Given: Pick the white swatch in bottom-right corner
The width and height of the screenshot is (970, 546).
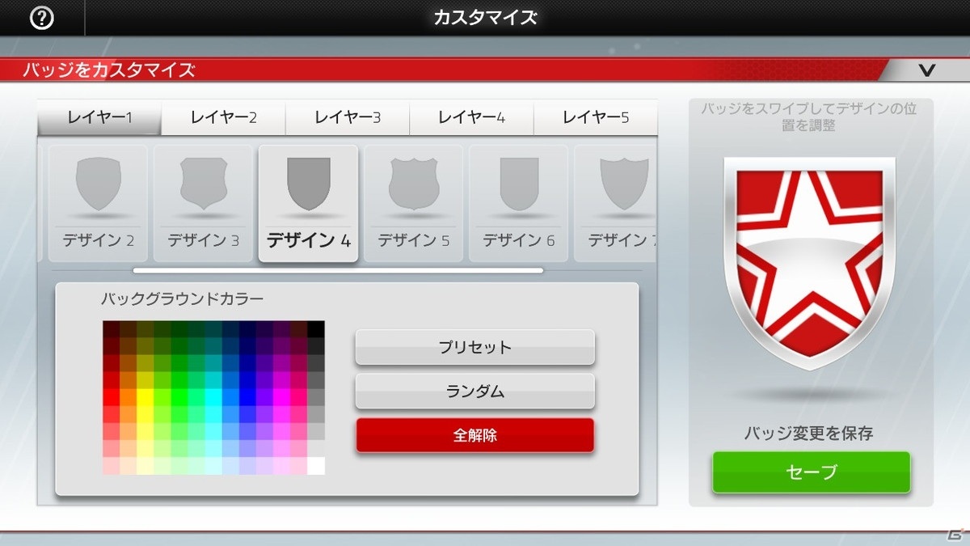Looking at the screenshot, I should 316,466.
